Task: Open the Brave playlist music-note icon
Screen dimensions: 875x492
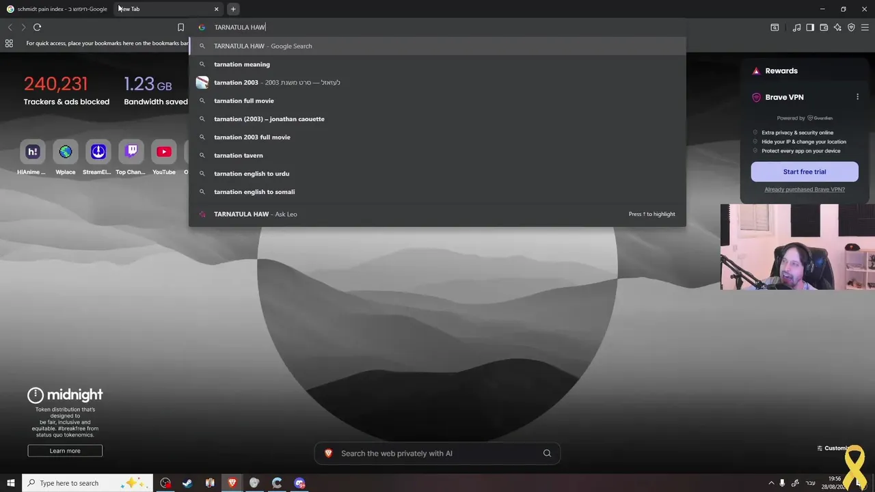Action: pyautogui.click(x=796, y=27)
